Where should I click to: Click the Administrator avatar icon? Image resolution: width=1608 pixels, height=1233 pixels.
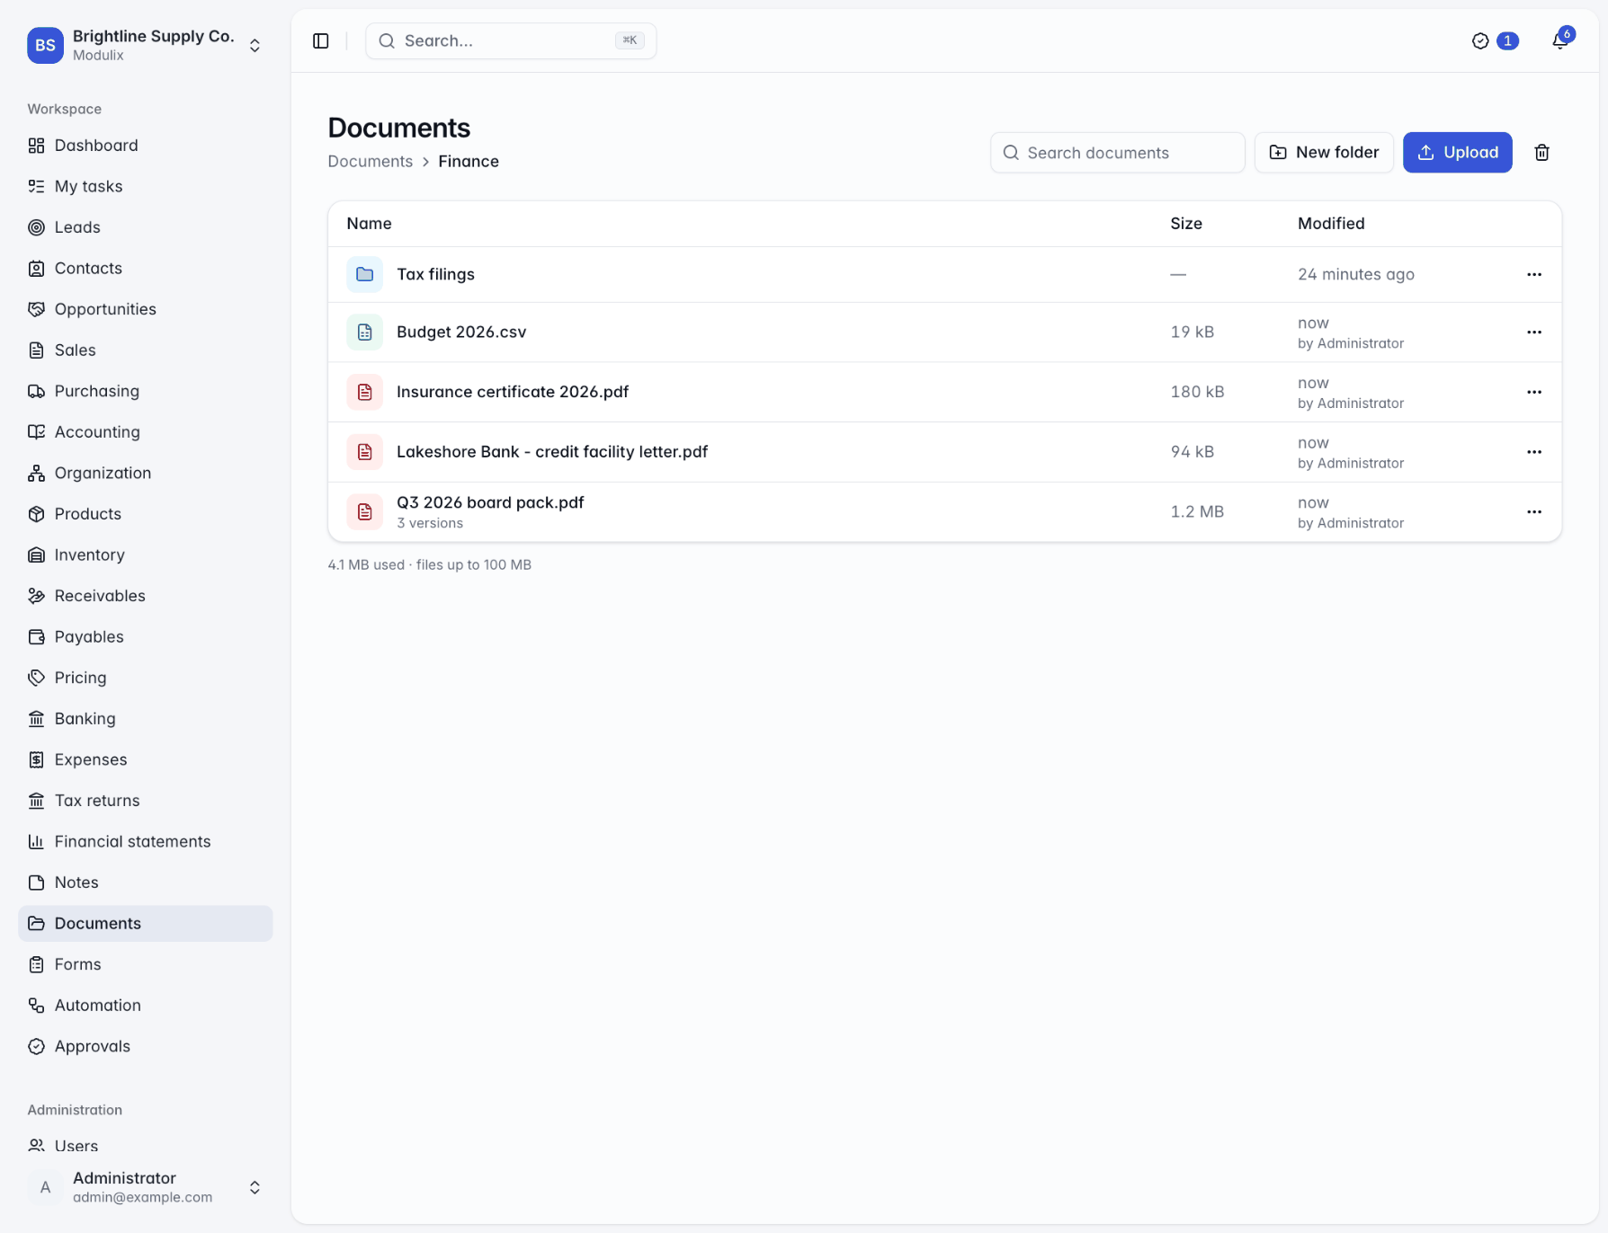click(45, 1187)
